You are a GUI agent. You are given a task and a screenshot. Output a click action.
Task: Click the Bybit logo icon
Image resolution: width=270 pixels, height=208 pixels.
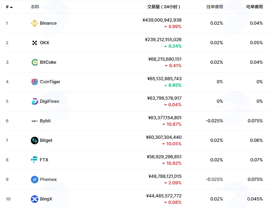click(35, 121)
